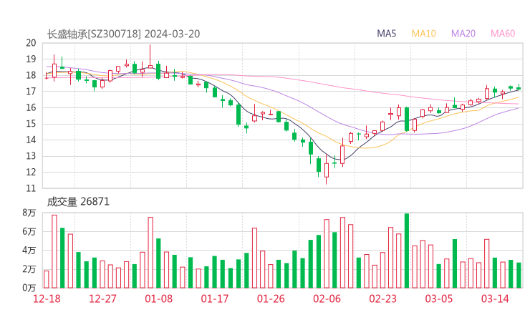Hide the MA60 line via its legend
Image resolution: width=530 pixels, height=315 pixels.
pyautogui.click(x=503, y=34)
